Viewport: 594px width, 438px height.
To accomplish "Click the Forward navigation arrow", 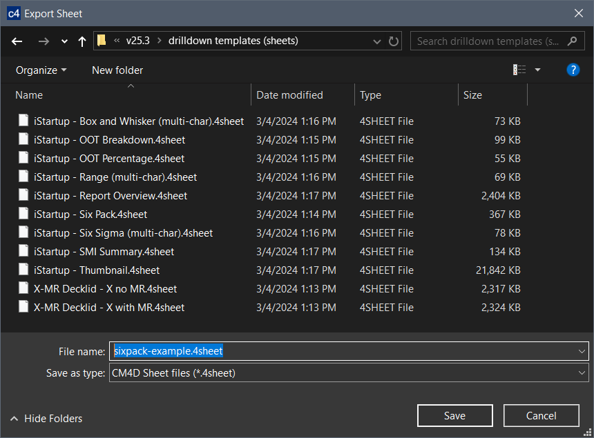I will pyautogui.click(x=44, y=41).
